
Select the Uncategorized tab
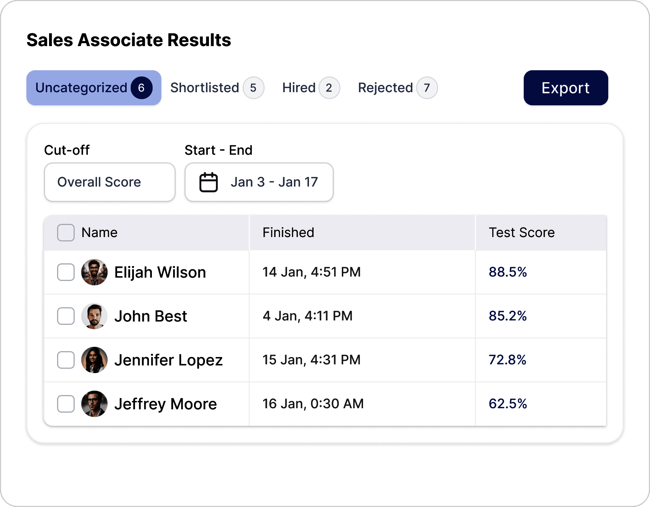[x=94, y=88]
